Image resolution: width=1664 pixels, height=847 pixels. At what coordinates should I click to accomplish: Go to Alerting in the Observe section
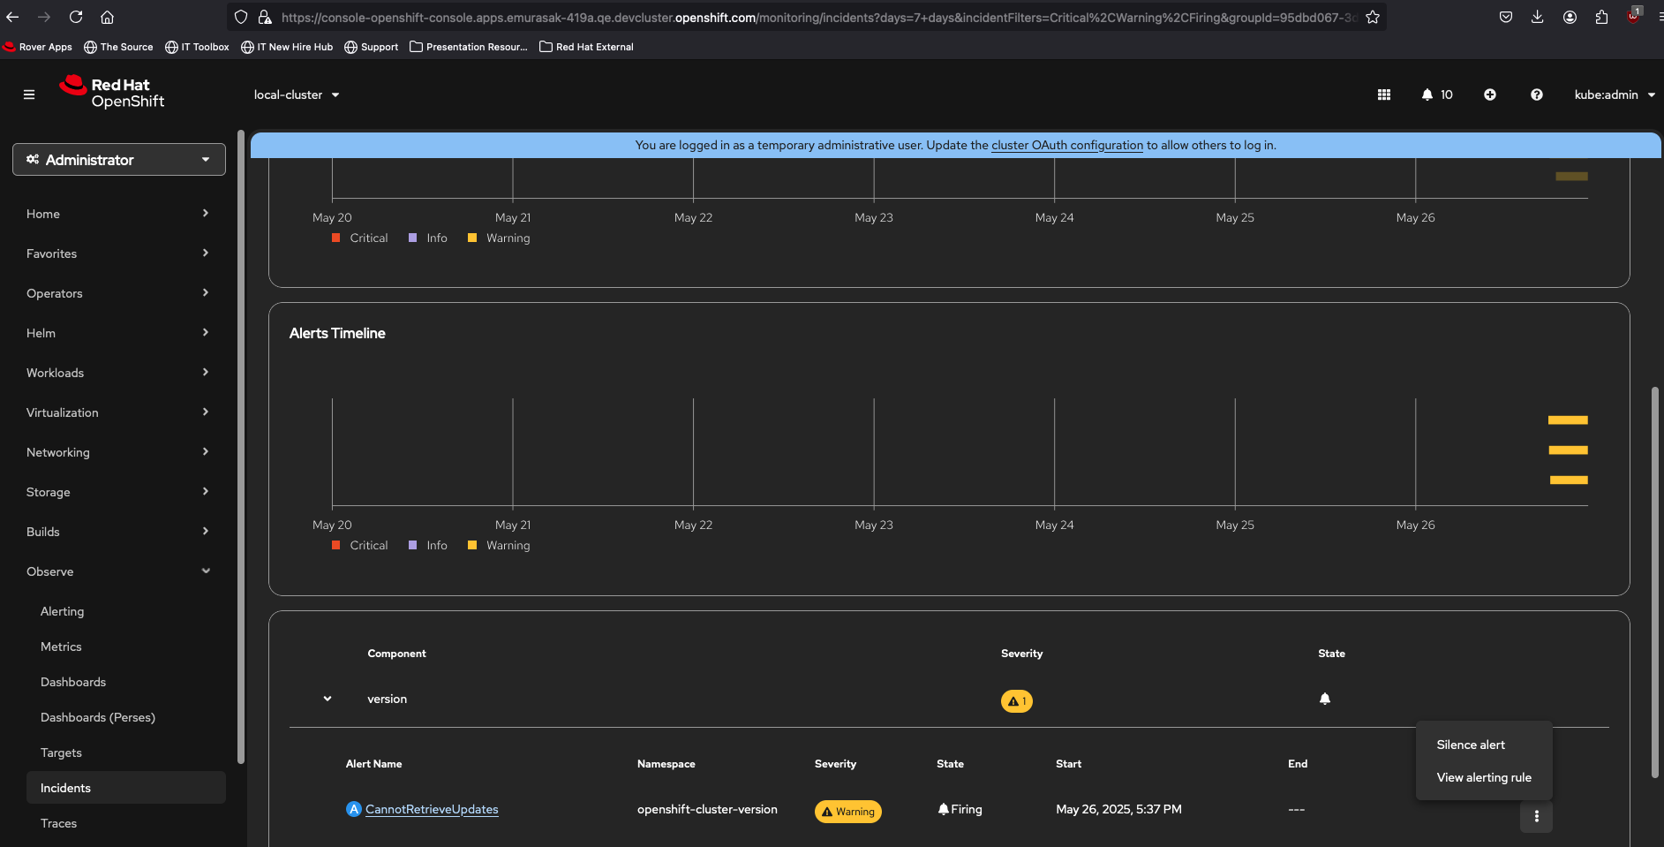(x=63, y=611)
